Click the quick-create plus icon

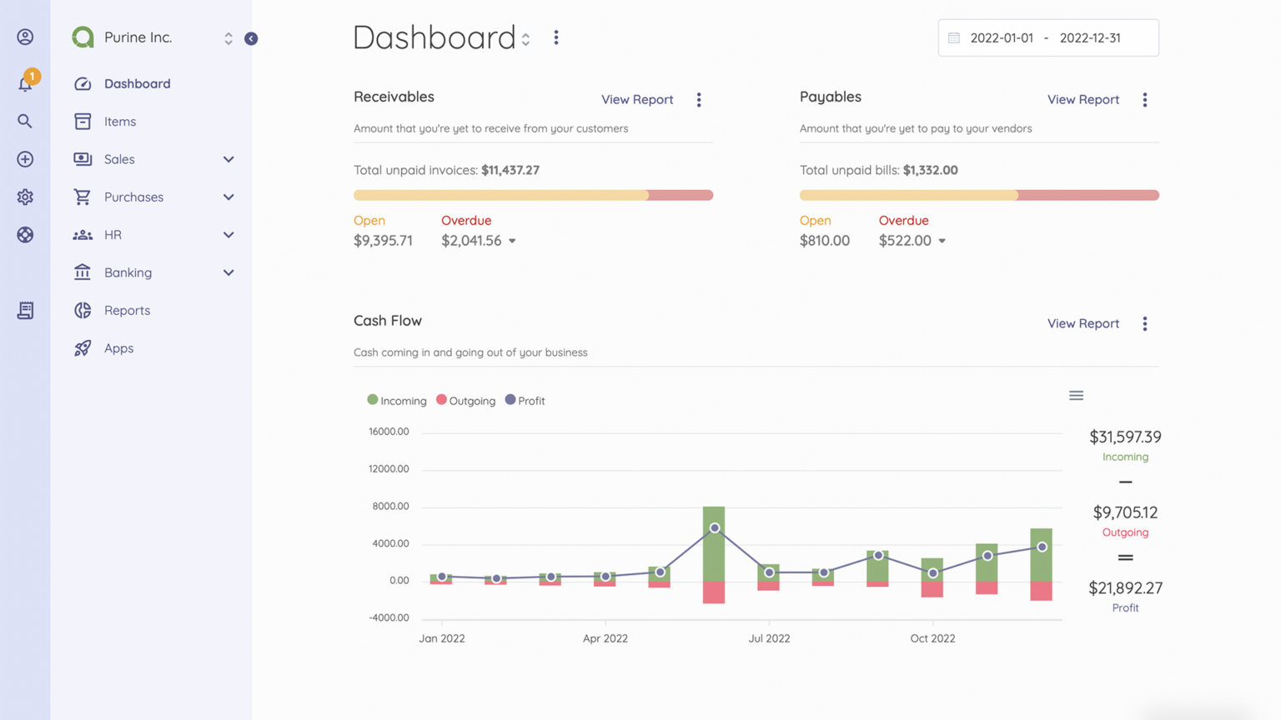(x=25, y=159)
